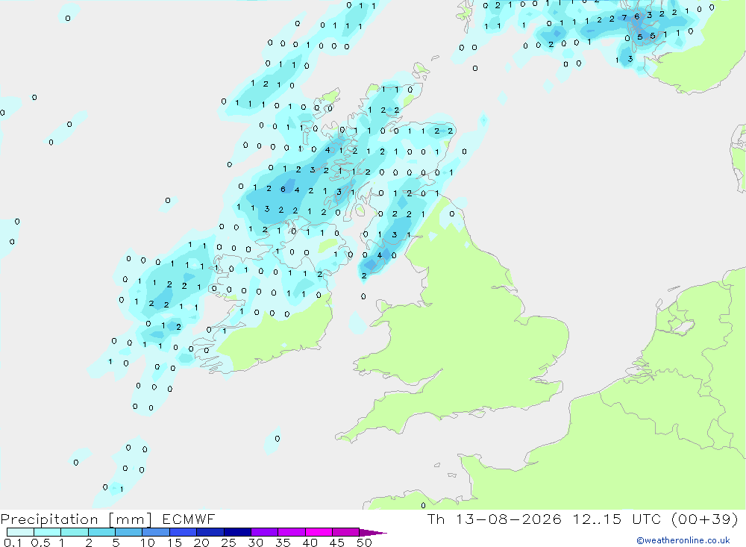This screenshot has height=547, width=746.
Task: Click the 45–50 mm legend swatch
Action: [346, 532]
